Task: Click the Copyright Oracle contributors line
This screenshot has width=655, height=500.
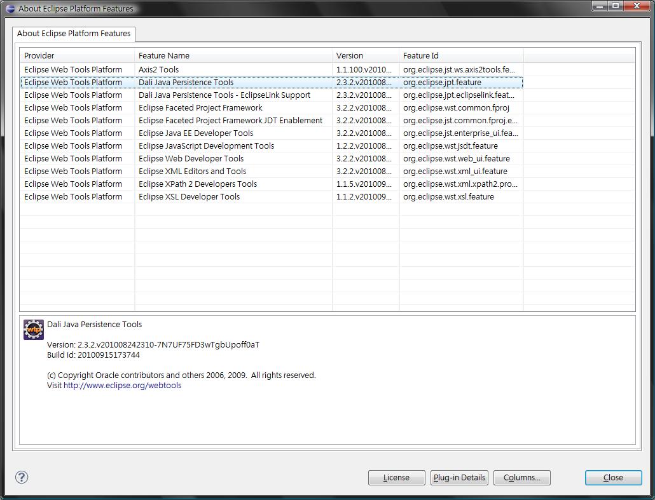Action: 181,375
